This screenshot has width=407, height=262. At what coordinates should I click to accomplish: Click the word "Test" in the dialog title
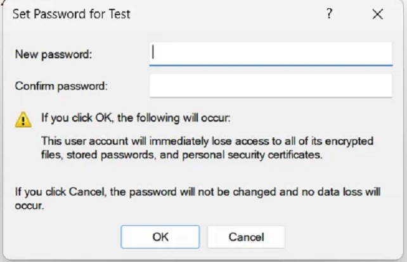click(x=119, y=14)
